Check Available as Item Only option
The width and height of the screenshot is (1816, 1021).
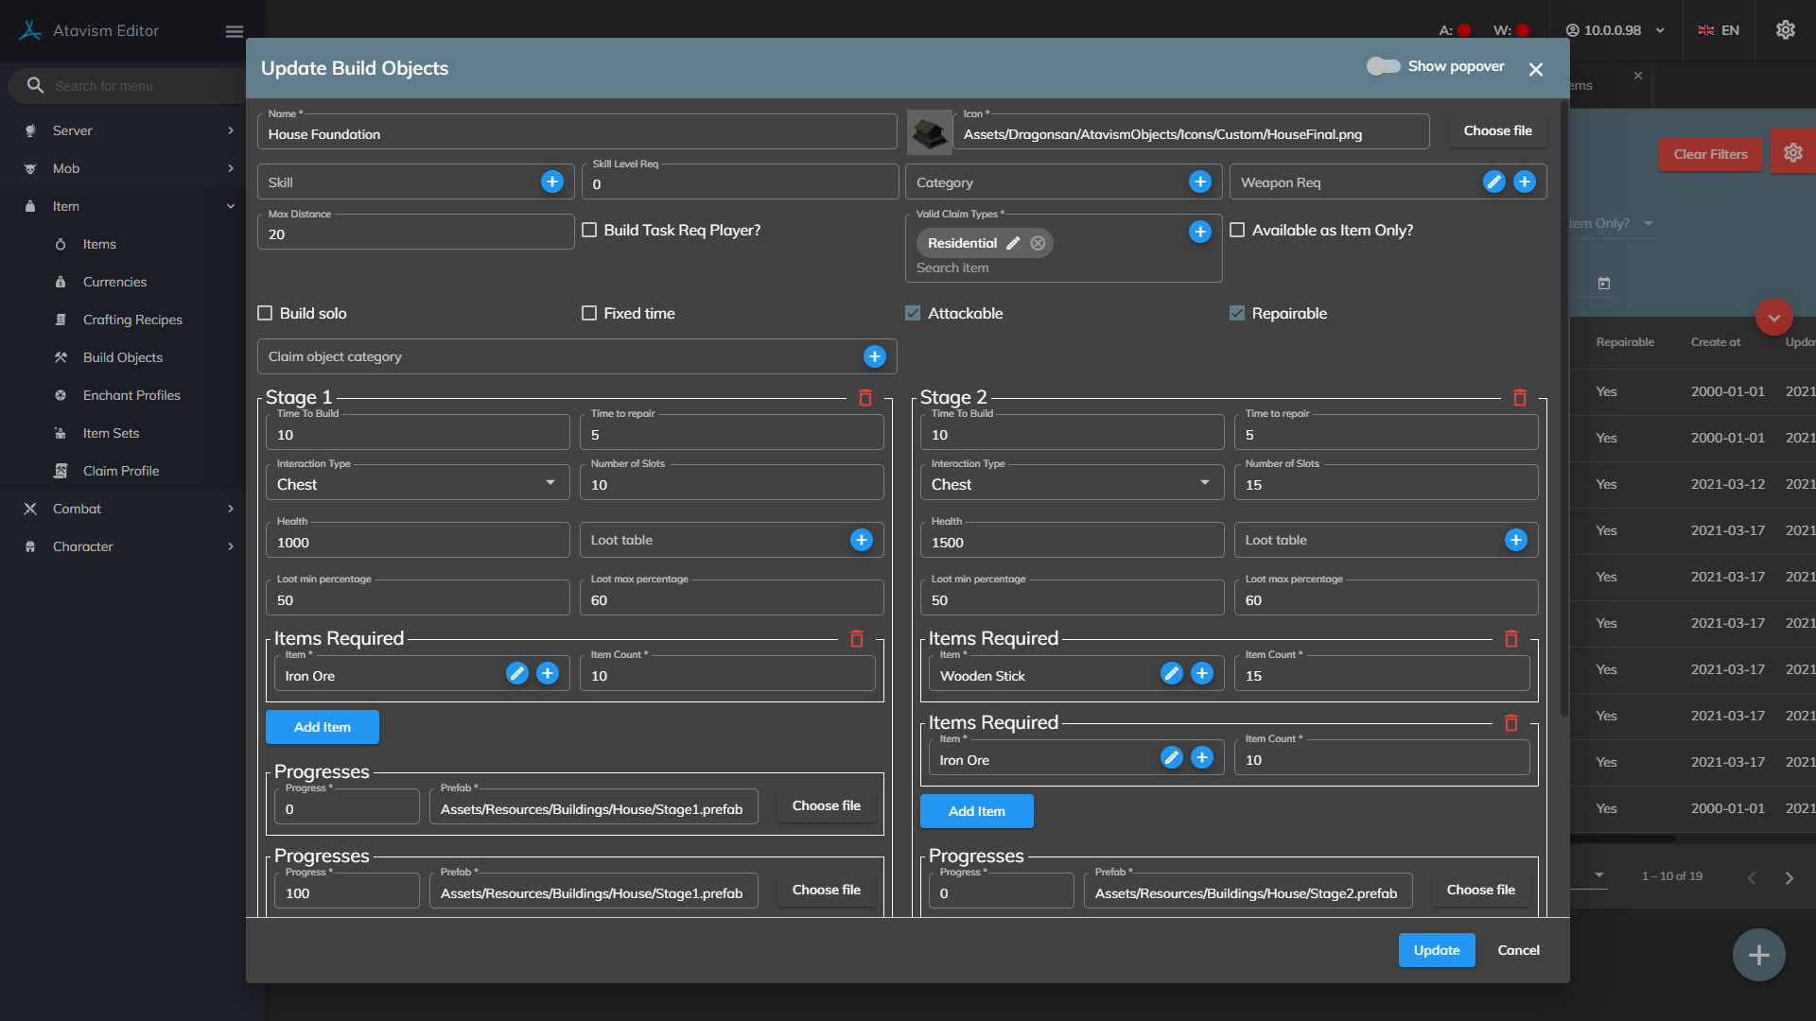[x=1237, y=230]
